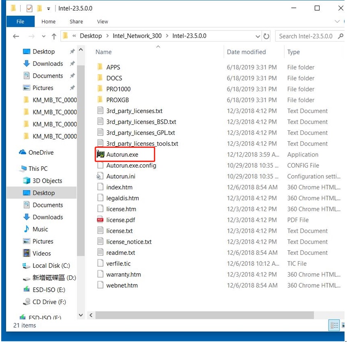
Task: Click the Up one level arrow
Action: (54, 36)
